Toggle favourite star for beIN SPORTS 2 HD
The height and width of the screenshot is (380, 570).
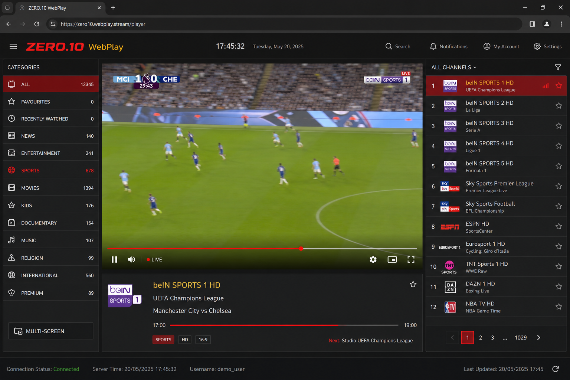click(558, 106)
